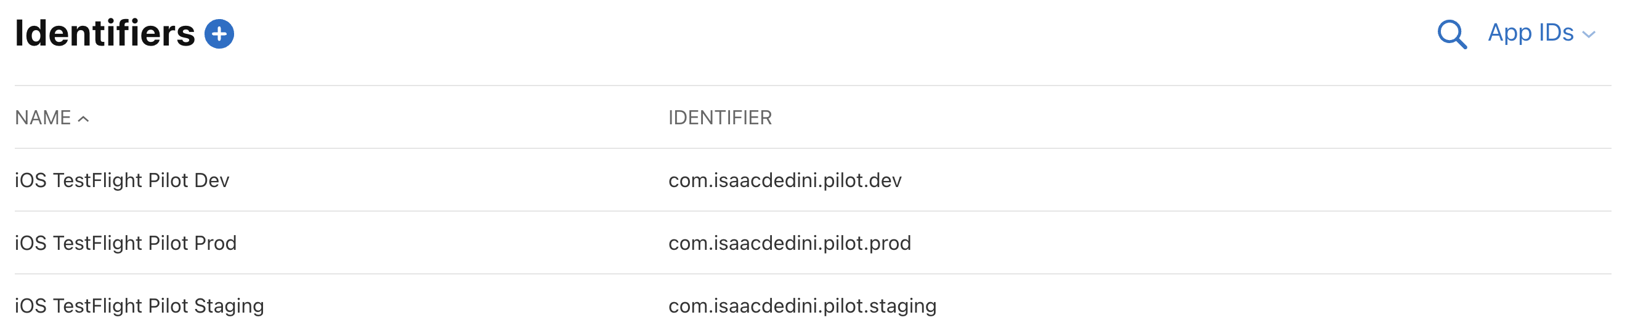This screenshot has height=336, width=1630.
Task: Open the App IDs filter dropdown
Action: [x=1530, y=33]
